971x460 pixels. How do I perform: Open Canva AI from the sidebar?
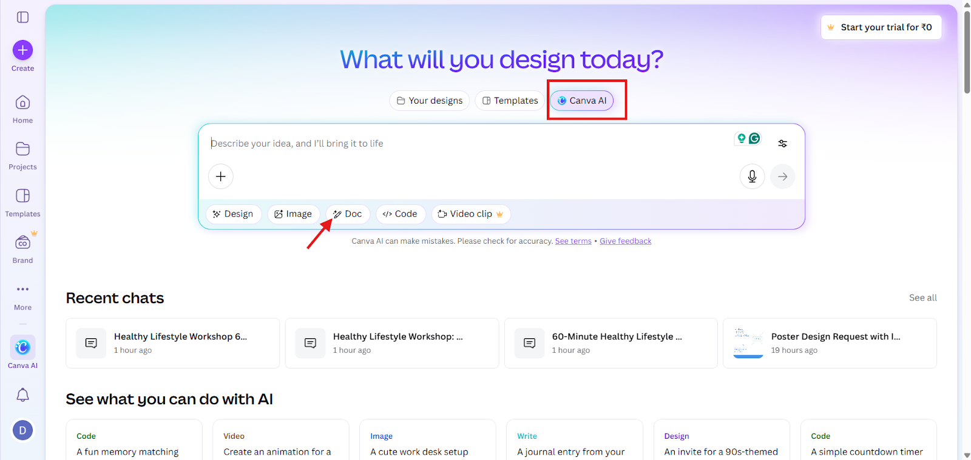(x=22, y=353)
